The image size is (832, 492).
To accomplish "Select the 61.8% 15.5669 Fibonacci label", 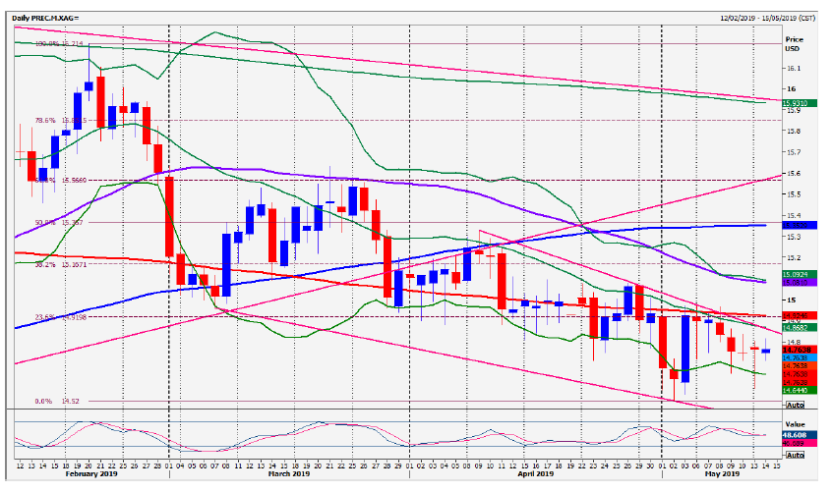I will 61,180.
